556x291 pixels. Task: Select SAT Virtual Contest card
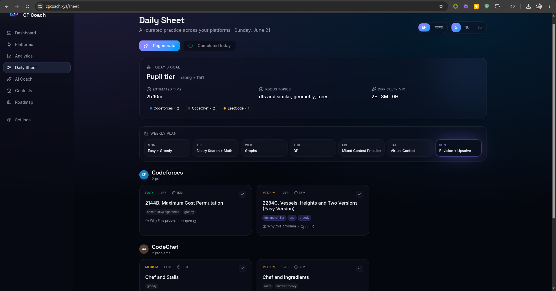410,148
